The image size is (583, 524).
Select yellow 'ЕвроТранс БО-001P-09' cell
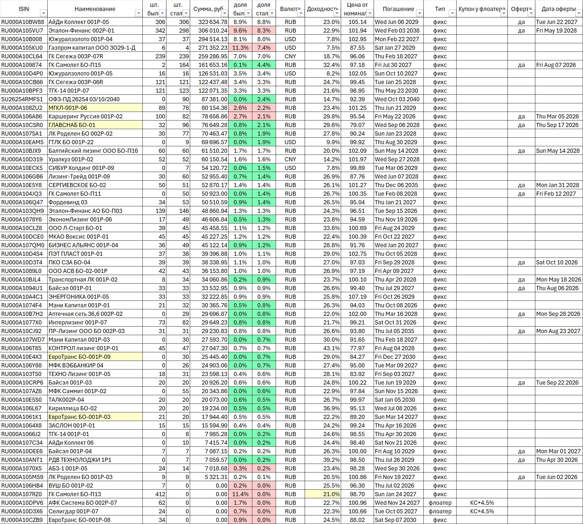(x=95, y=357)
